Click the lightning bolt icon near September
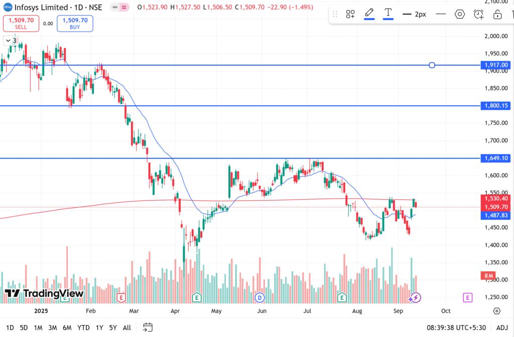 pyautogui.click(x=415, y=298)
